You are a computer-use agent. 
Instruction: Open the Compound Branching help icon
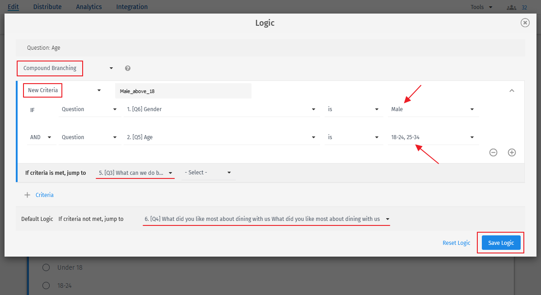pyautogui.click(x=128, y=68)
